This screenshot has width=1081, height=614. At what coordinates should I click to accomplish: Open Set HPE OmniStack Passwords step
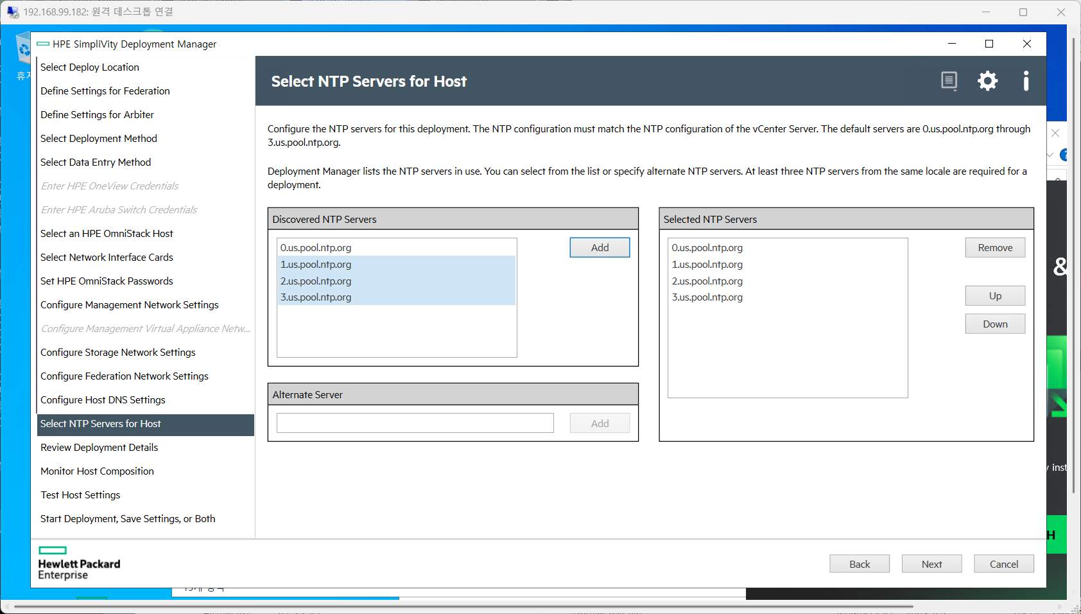point(146,281)
